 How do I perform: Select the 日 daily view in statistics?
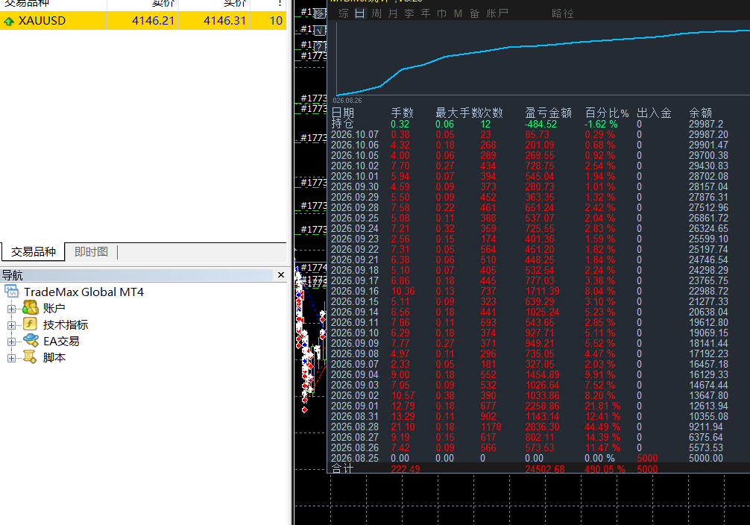tap(359, 13)
